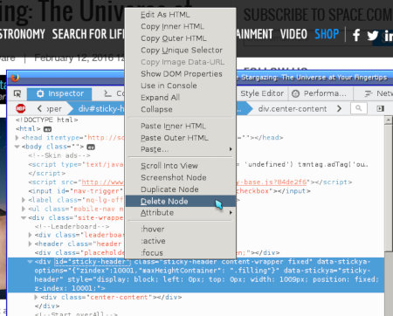Expand the head element node
The width and height of the screenshot is (393, 316).
coord(17,138)
